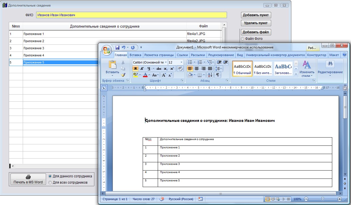Open the Рецензирование ribbon tab
This screenshot has width=351, height=205.
click(221, 55)
